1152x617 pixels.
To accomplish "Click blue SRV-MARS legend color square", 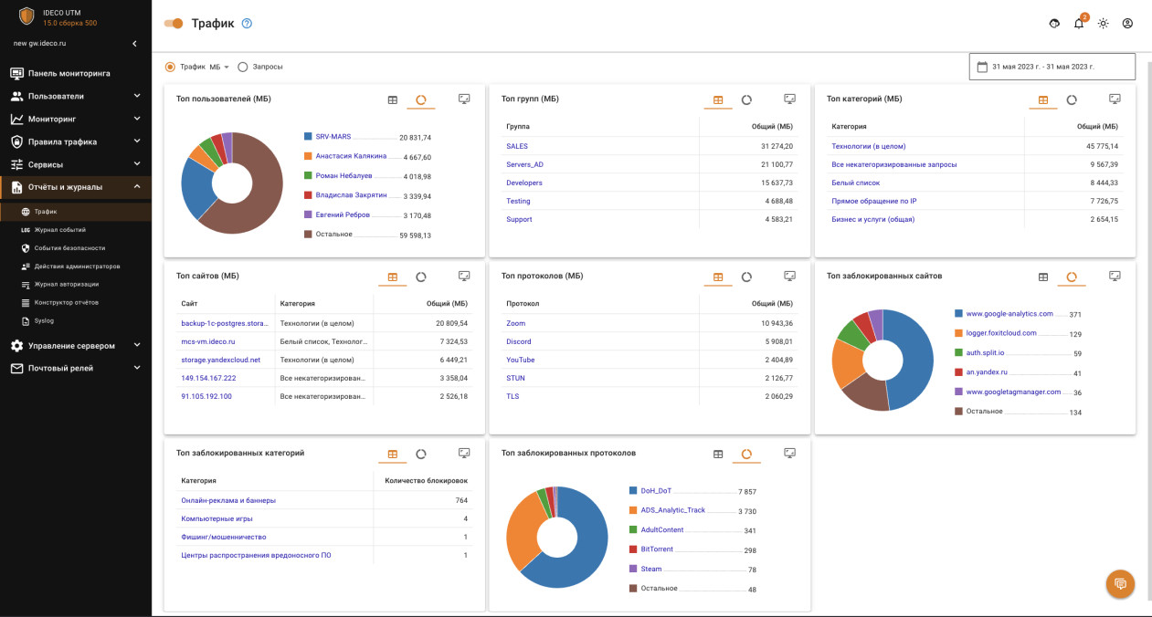I will [309, 137].
